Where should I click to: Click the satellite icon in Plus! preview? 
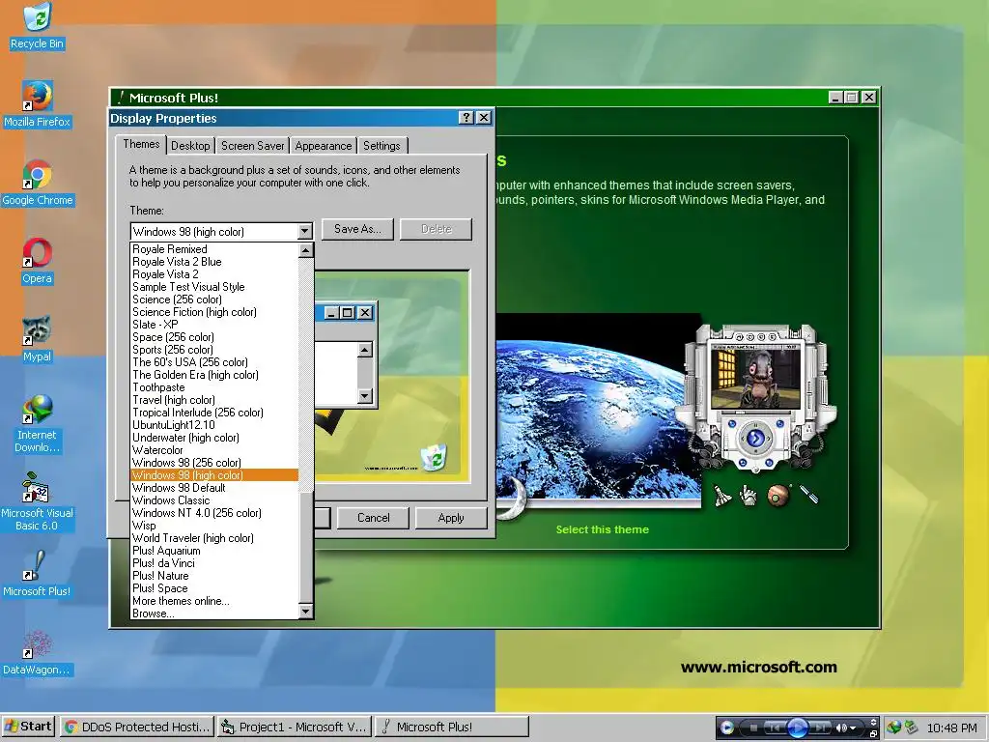pos(808,494)
